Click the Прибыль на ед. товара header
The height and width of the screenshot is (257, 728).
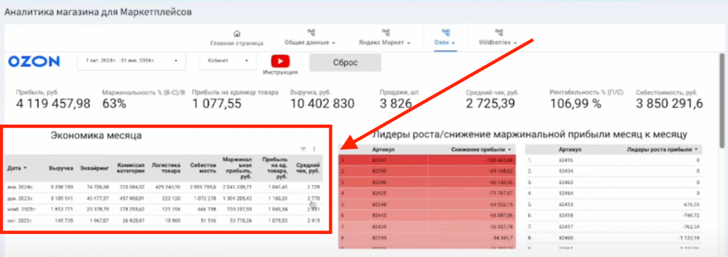(x=274, y=168)
